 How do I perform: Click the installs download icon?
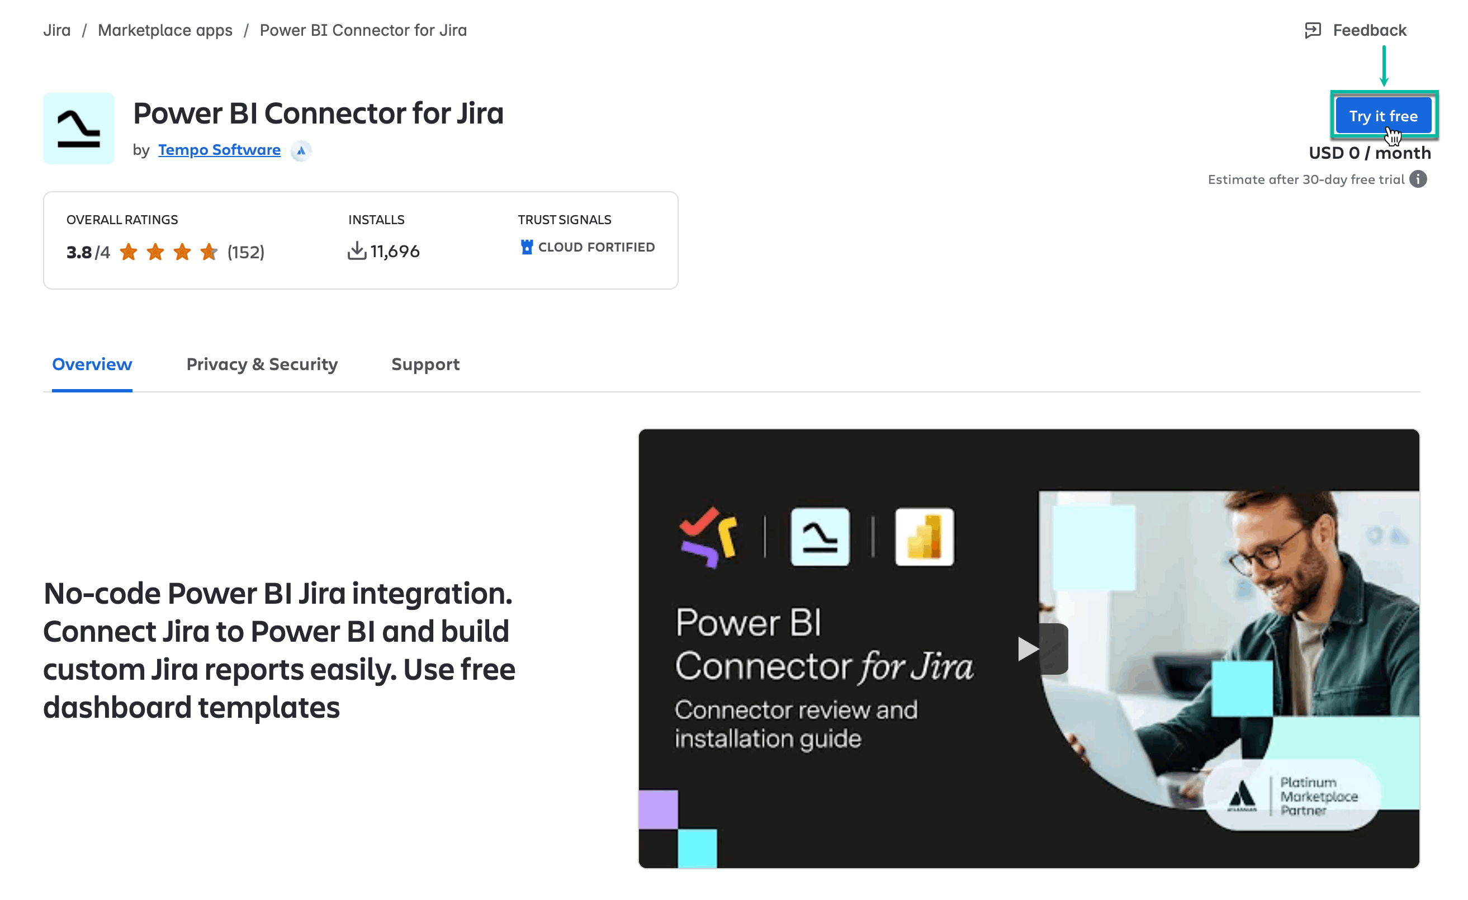click(x=356, y=251)
